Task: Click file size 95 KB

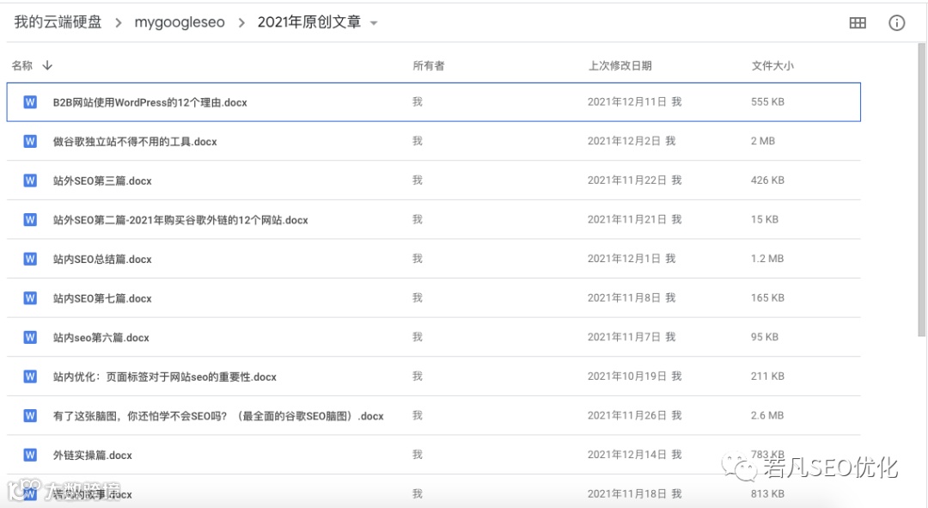Action: point(765,336)
